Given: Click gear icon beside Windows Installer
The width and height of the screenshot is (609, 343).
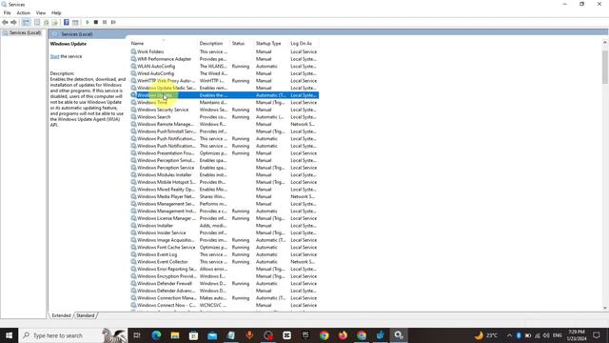Looking at the screenshot, I should click(x=133, y=226).
